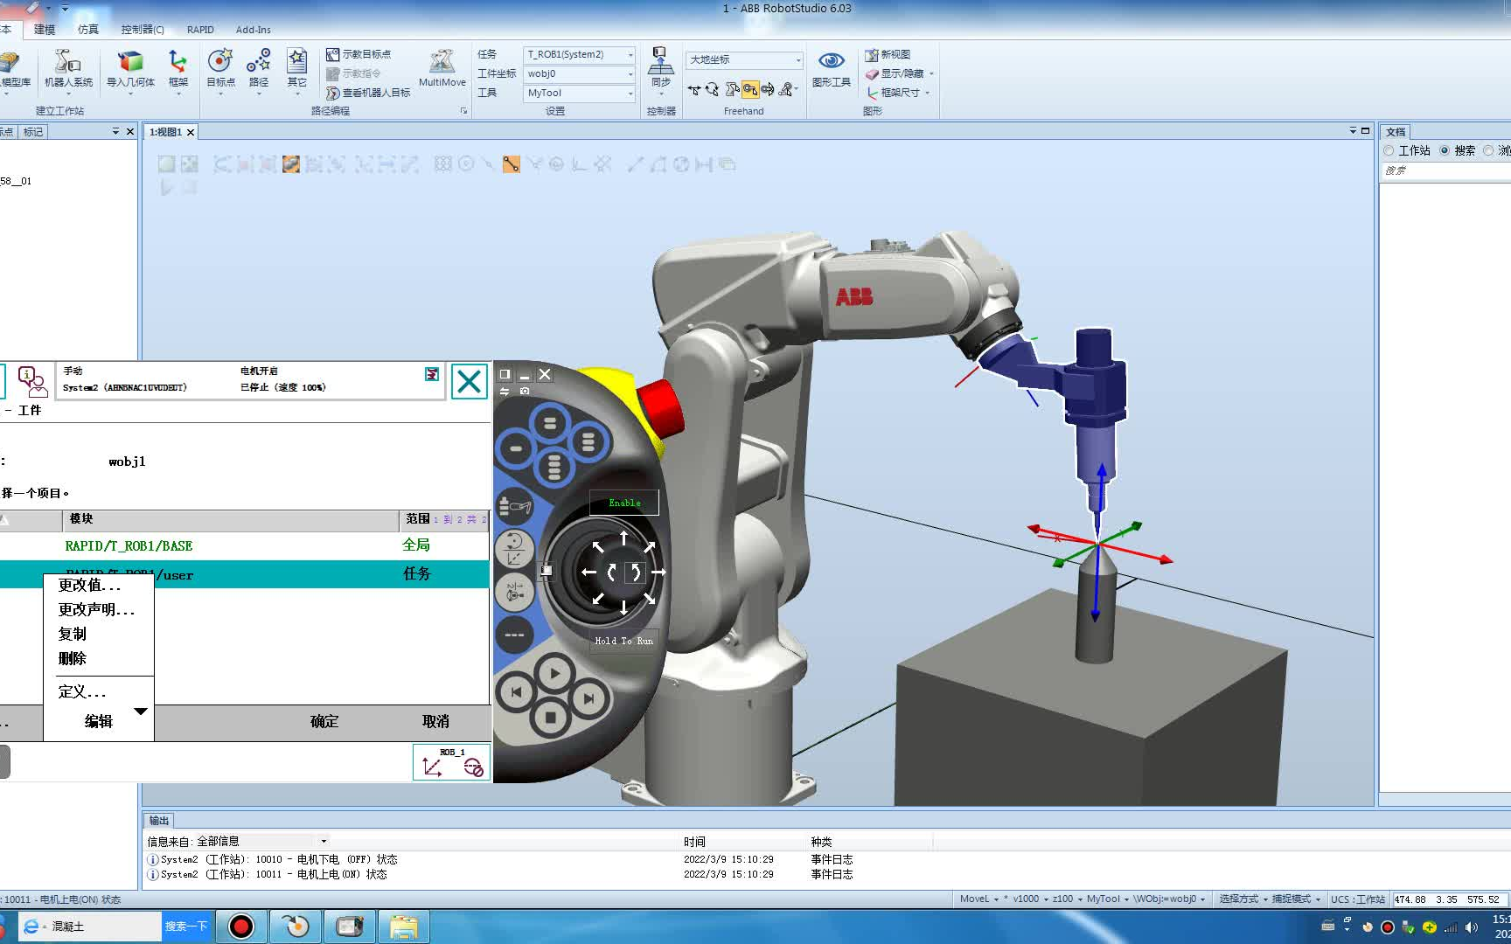The height and width of the screenshot is (944, 1511).
Task: Click the joystick right arrow
Action: [658, 573]
